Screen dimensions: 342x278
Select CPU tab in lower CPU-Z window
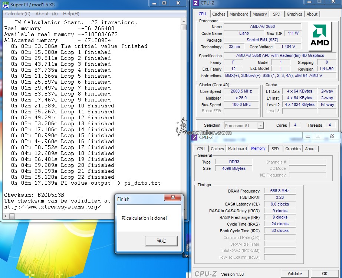point(201,149)
